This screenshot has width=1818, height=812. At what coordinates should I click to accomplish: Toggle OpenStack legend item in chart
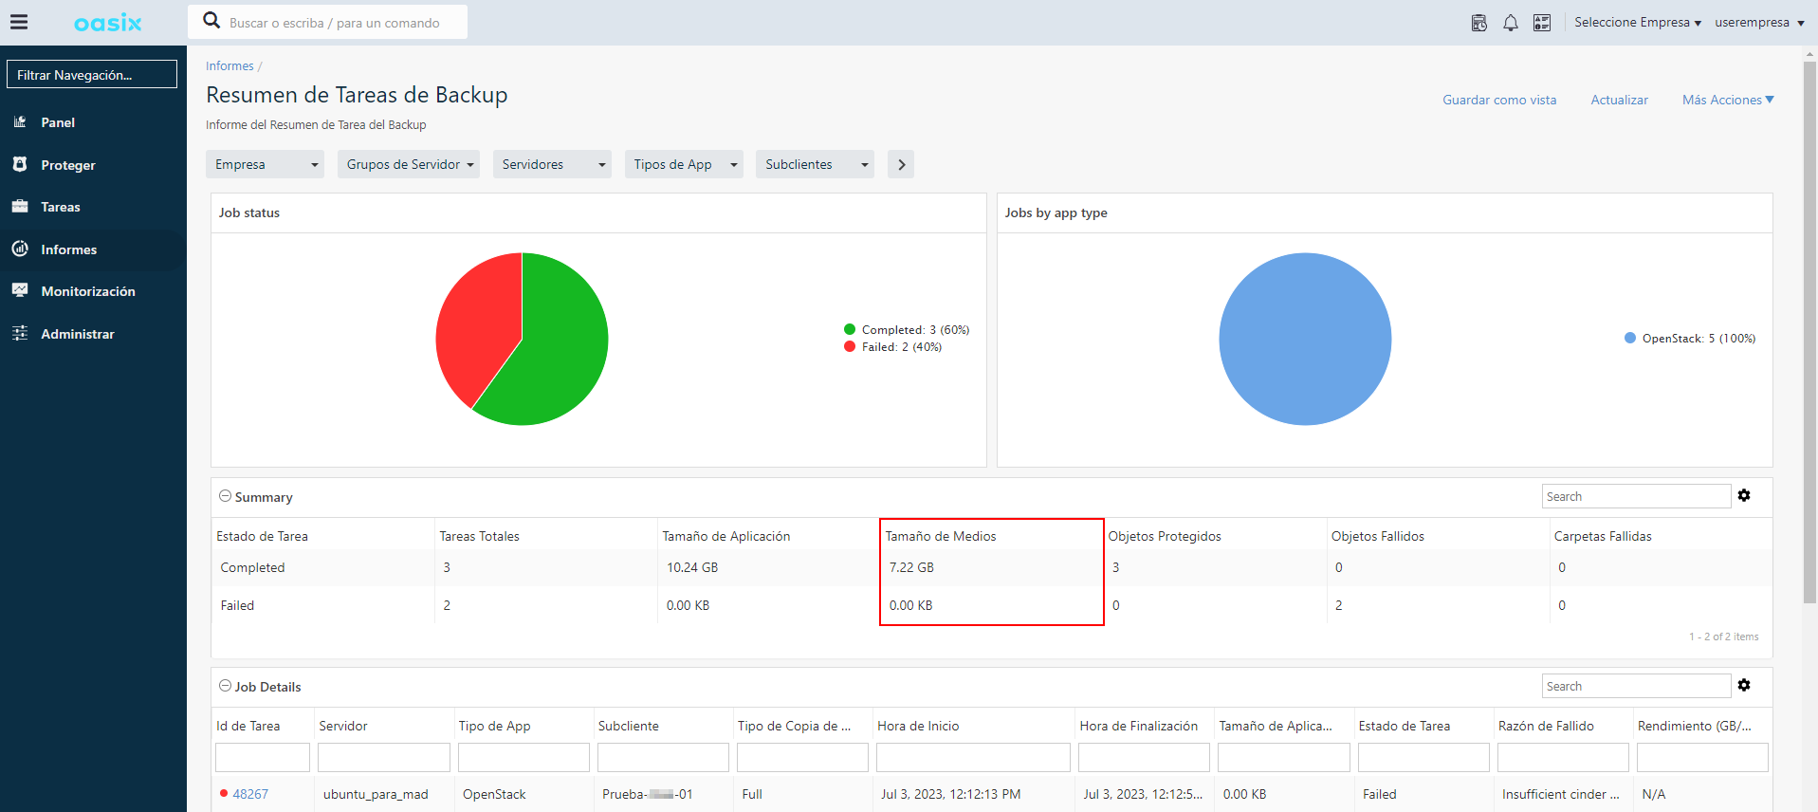(x=1690, y=339)
